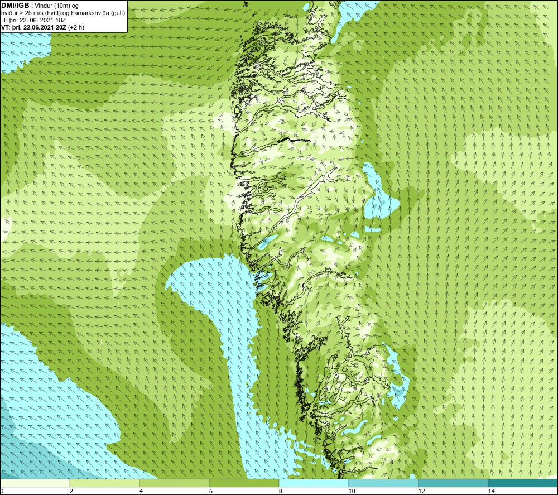Click the 12–14 m/s teal band

tap(453, 483)
